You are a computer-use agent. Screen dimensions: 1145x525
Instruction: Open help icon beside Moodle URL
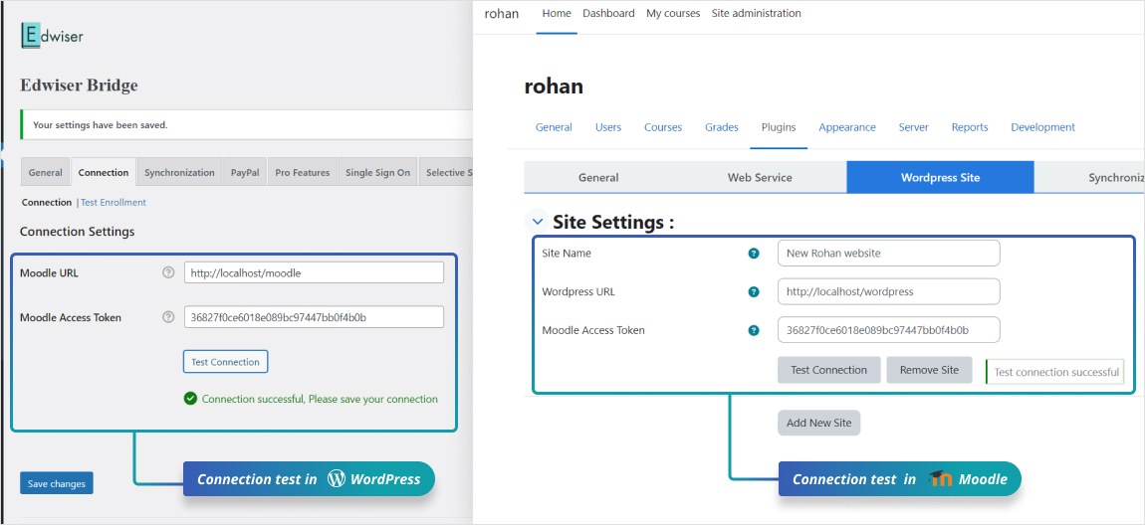(168, 272)
